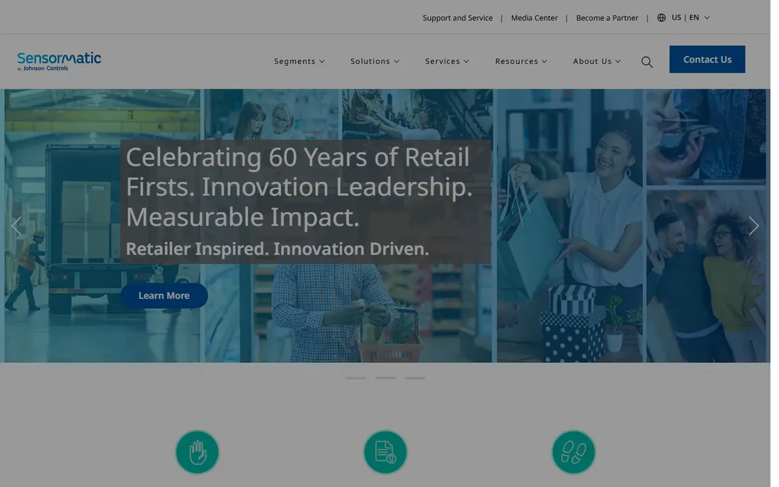Click the green footprints icon
779x487 pixels.
[x=574, y=452]
